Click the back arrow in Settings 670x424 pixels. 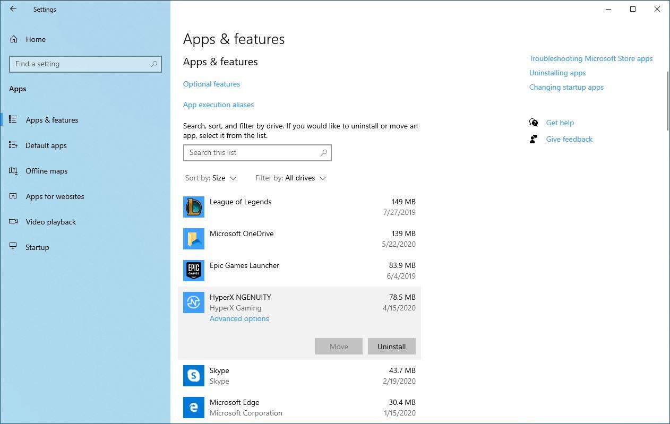13,9
